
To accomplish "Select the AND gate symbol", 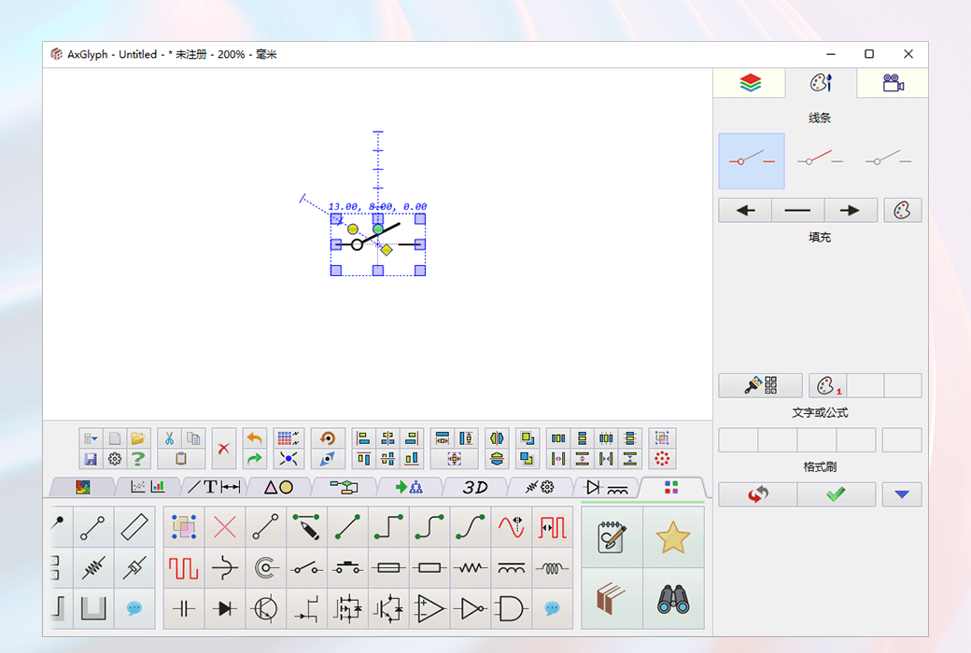I will [512, 609].
